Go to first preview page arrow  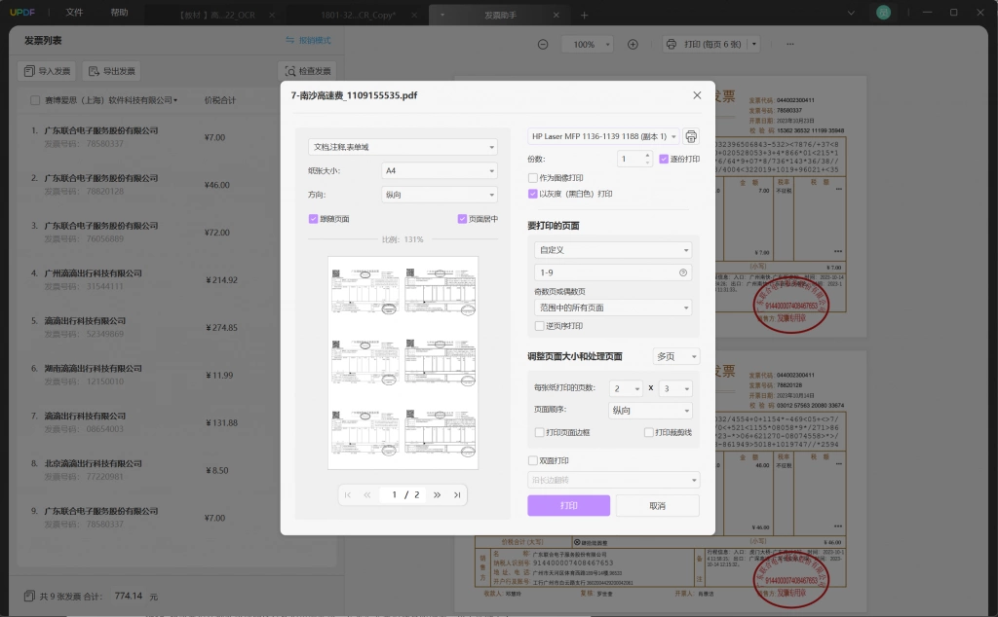tap(348, 495)
